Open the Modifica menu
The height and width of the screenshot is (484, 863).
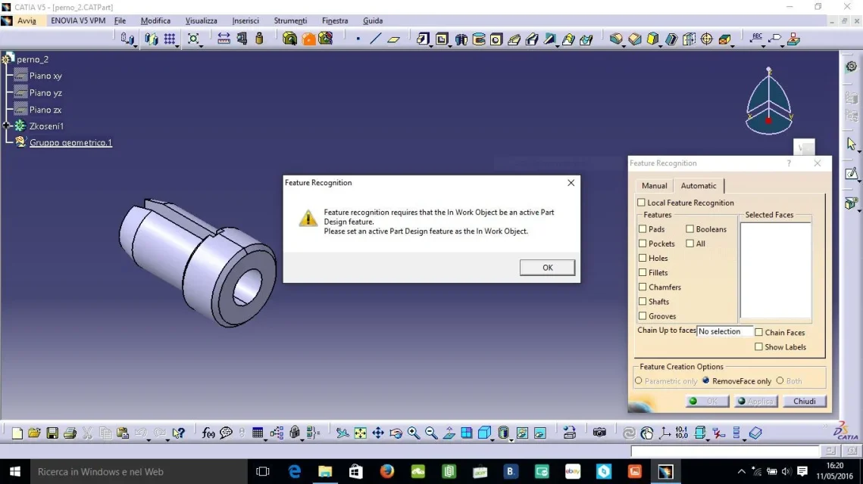pyautogui.click(x=155, y=20)
